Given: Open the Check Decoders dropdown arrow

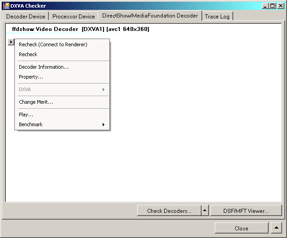Looking at the screenshot, I should (205, 210).
